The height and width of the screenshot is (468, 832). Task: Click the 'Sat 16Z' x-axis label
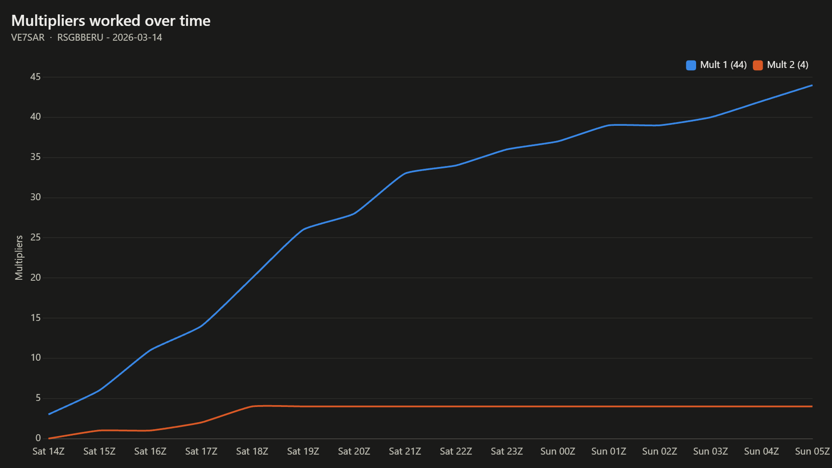(150, 451)
